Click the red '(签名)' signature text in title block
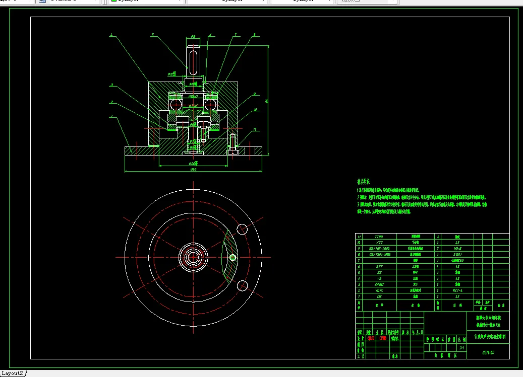This screenshot has height=377, width=523. pos(371,338)
